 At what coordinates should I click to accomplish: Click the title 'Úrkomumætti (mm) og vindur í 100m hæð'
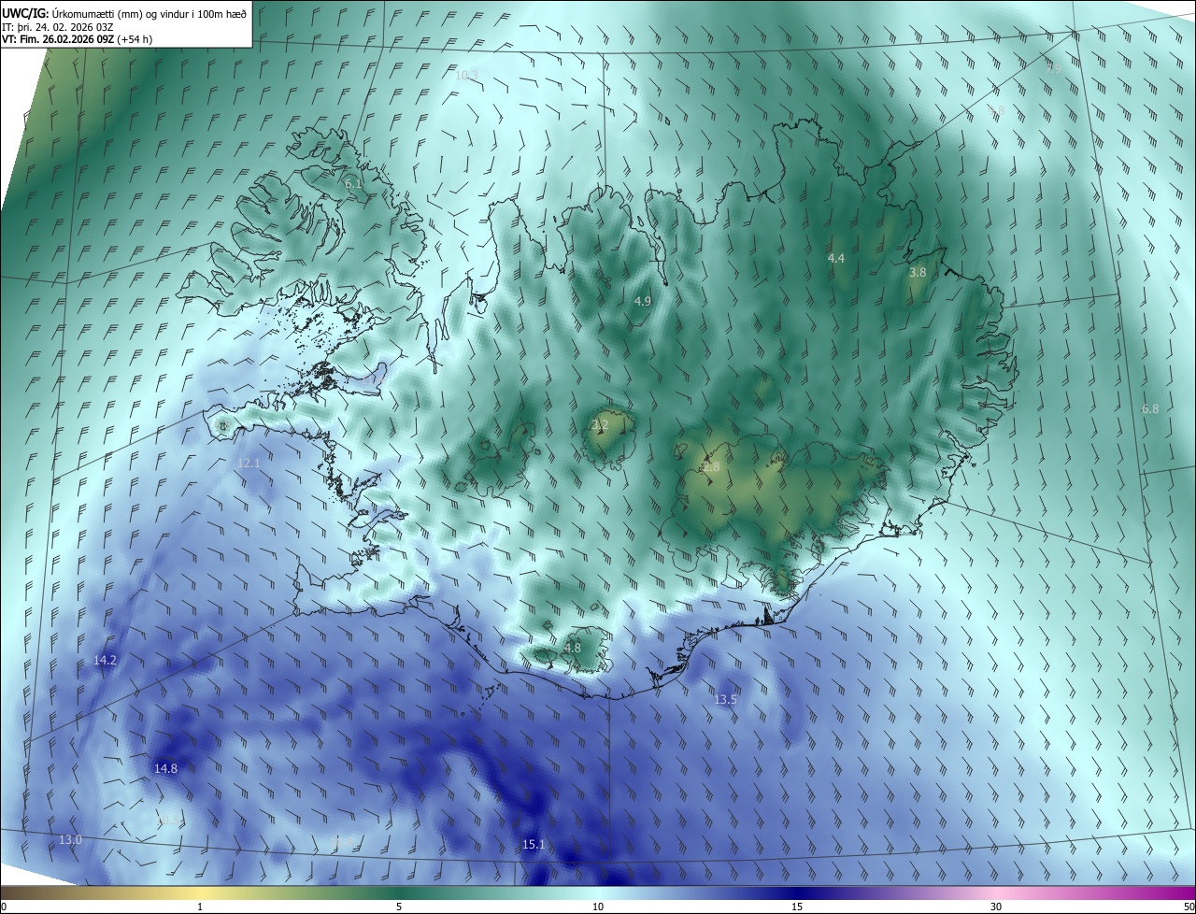click(149, 13)
